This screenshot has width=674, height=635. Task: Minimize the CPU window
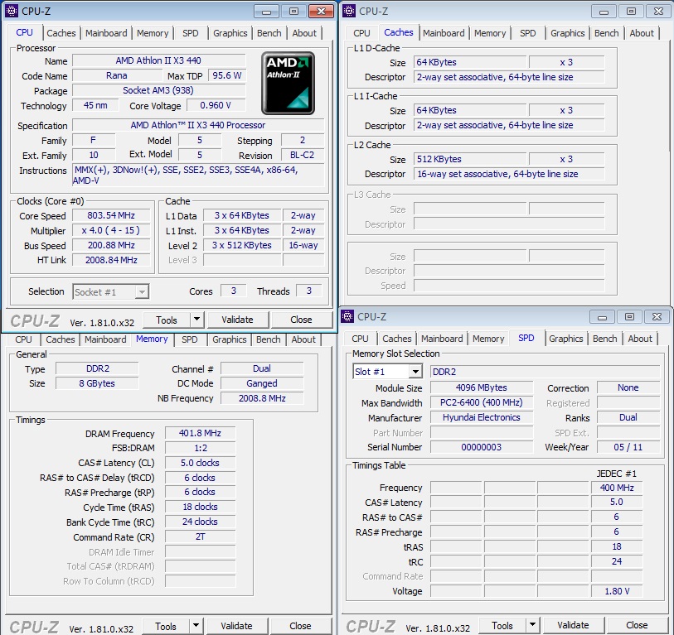[266, 12]
